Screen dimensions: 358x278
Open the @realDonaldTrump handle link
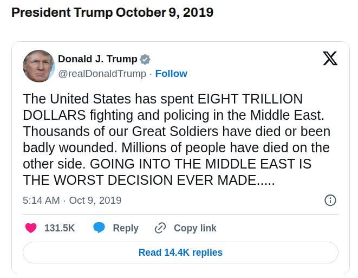(102, 74)
